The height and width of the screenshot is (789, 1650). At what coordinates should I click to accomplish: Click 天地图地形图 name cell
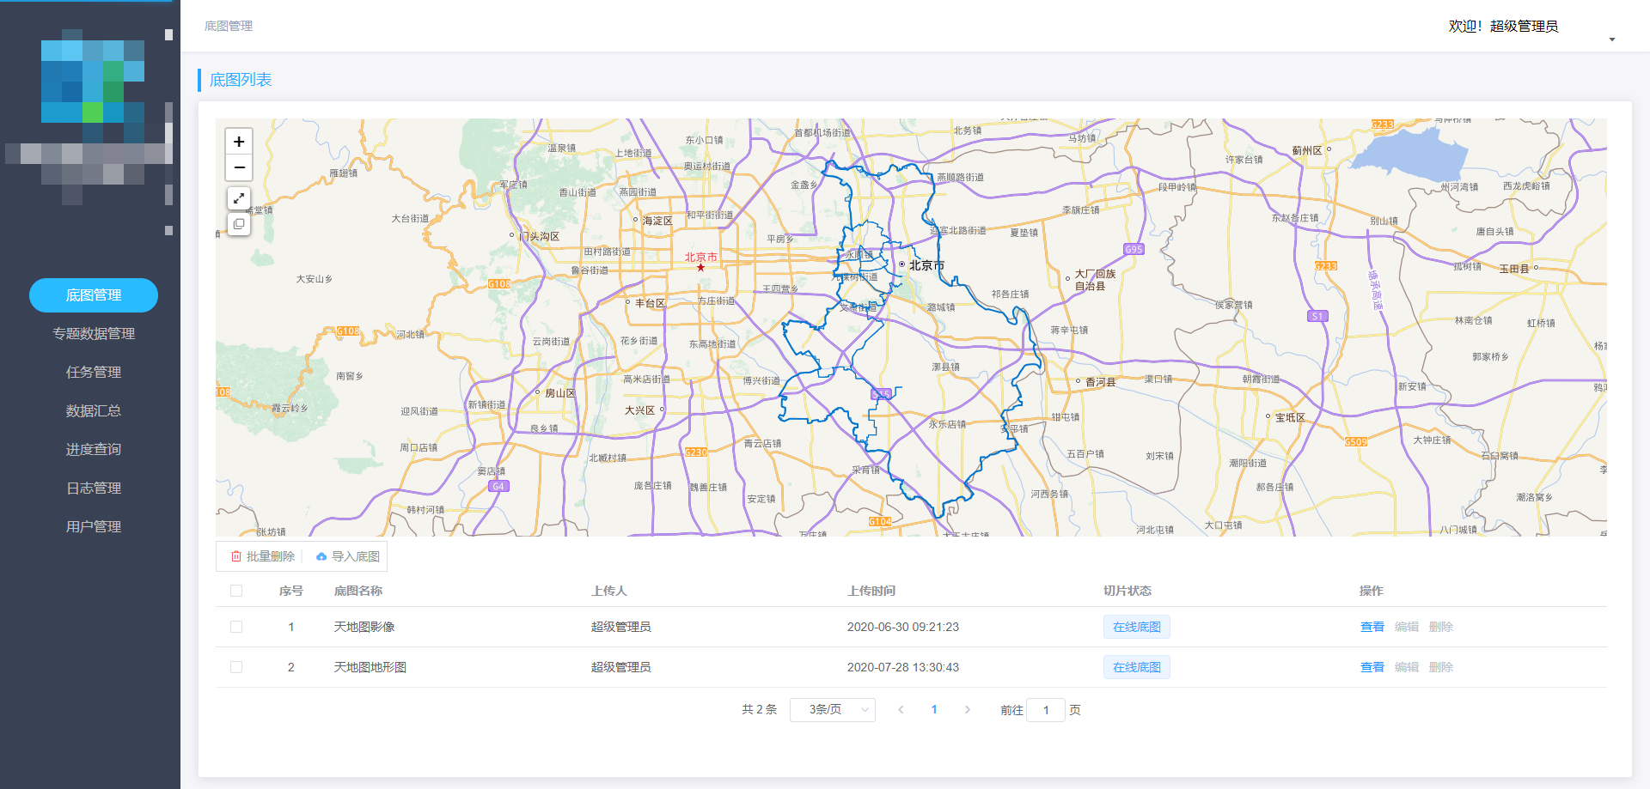[x=370, y=667]
